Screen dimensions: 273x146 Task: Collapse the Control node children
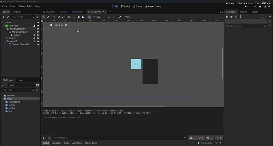tap(4, 38)
